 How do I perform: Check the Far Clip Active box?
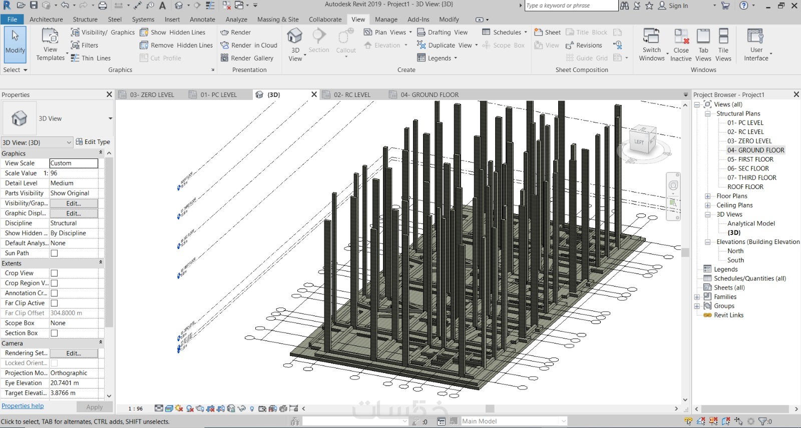54,303
